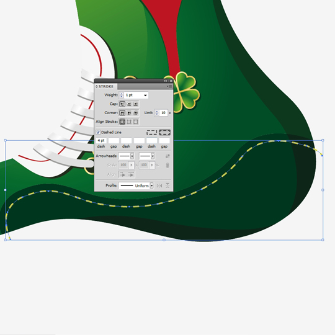Flip the profile across
The width and height of the screenshot is (335, 335).
pyautogui.click(x=167, y=185)
